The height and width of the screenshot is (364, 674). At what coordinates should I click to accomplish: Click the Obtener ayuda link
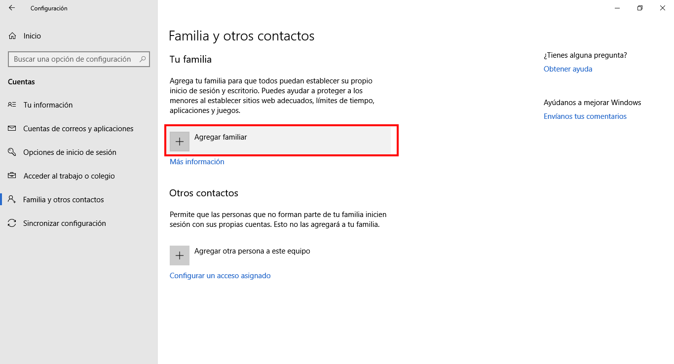(568, 69)
